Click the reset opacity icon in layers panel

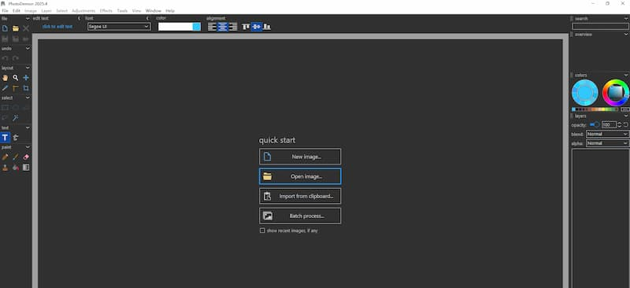pos(625,125)
